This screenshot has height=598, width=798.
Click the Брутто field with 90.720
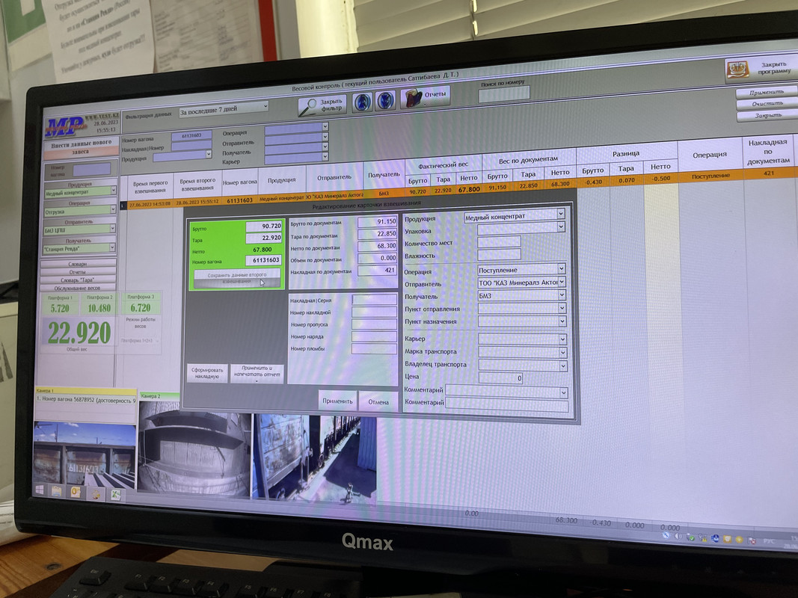(x=263, y=226)
